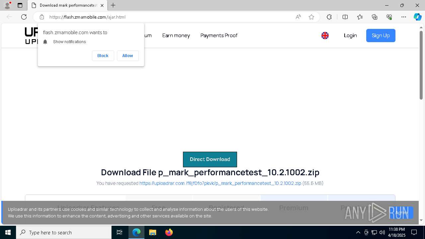425x239 pixels.
Task: Open Task View on the taskbar
Action: tap(120, 232)
